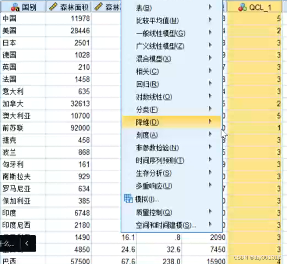
Task: Select the cell 捷克
Action: (x=23, y=140)
